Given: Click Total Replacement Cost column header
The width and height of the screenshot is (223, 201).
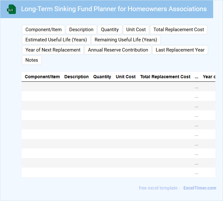Looking at the screenshot, I should coord(165,77).
